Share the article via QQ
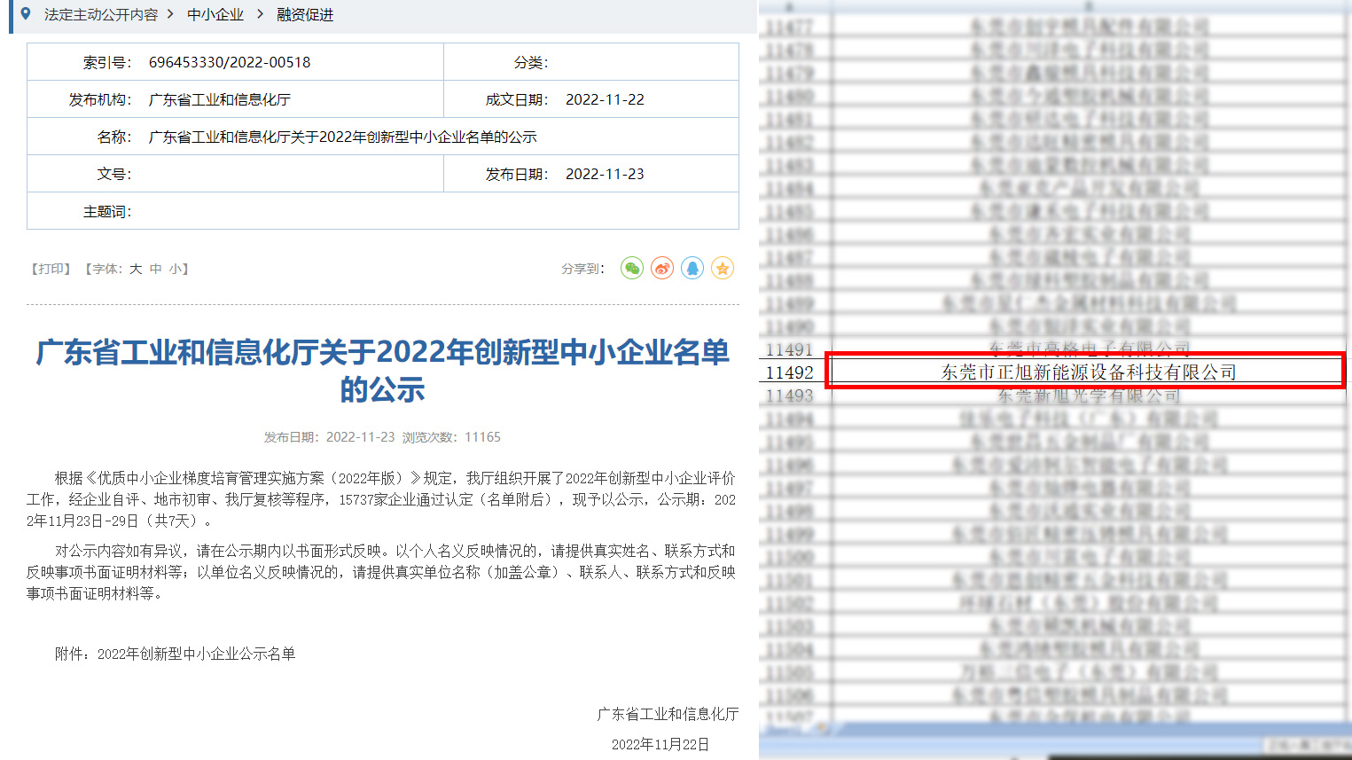Image resolution: width=1352 pixels, height=760 pixels. tap(692, 269)
